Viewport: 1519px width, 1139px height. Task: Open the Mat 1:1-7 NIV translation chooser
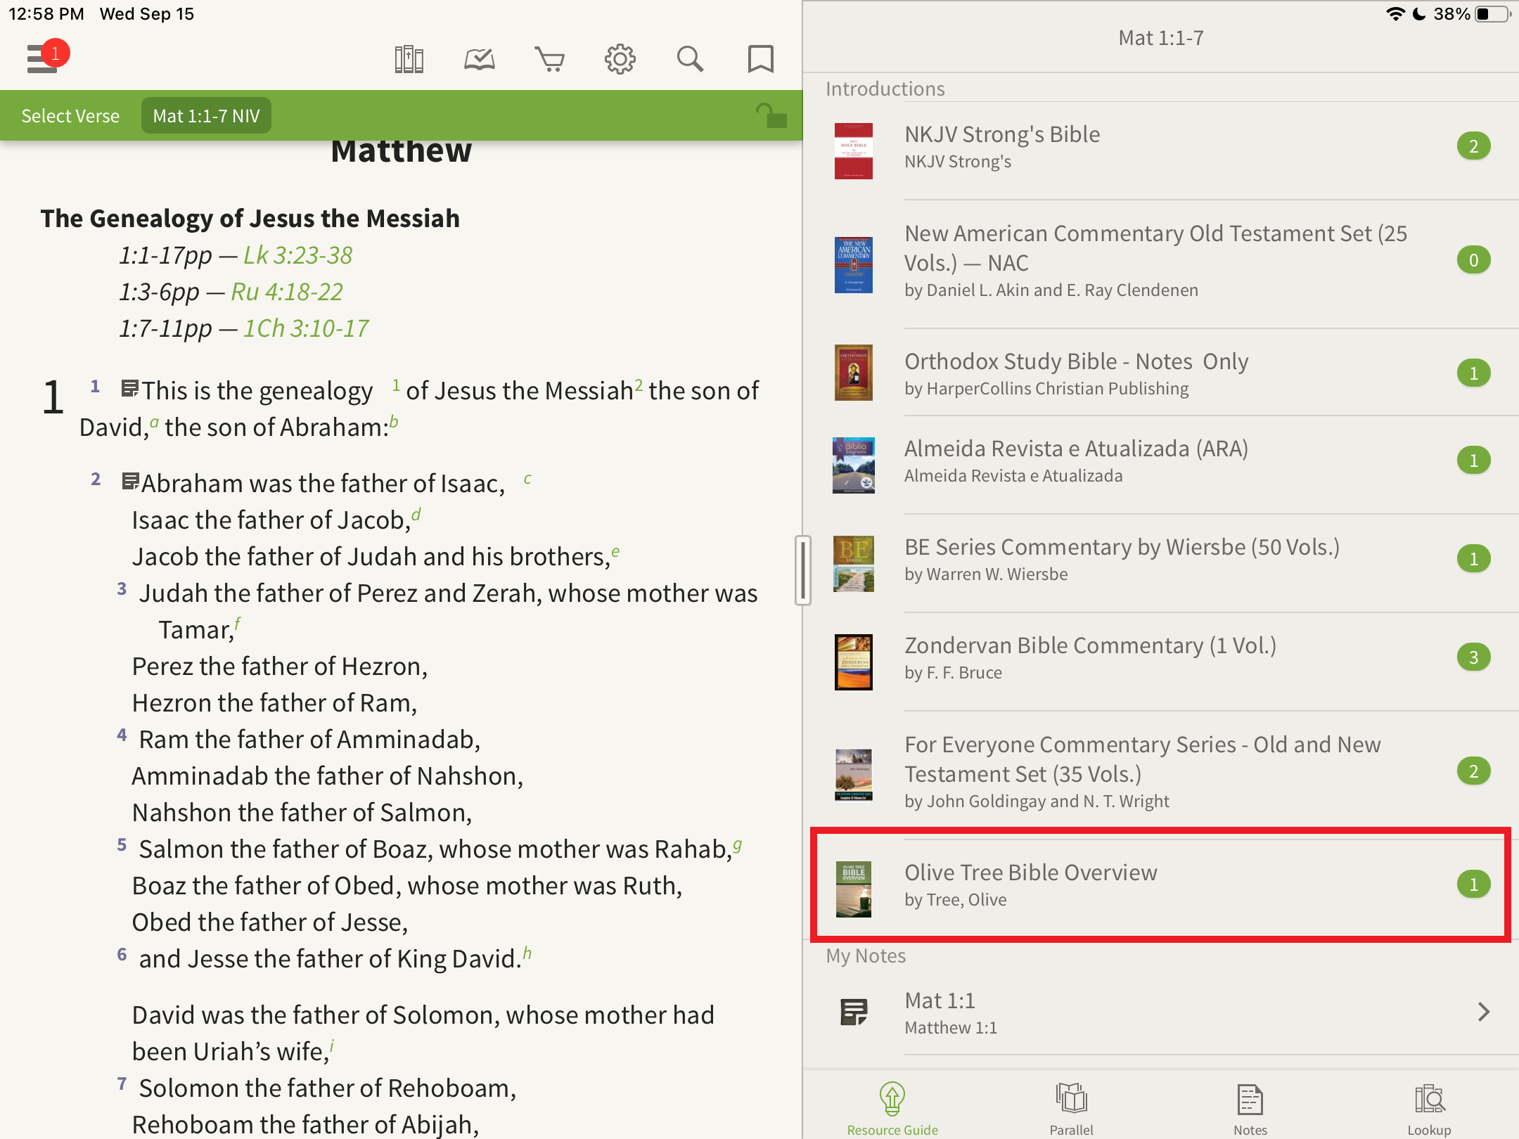point(206,115)
